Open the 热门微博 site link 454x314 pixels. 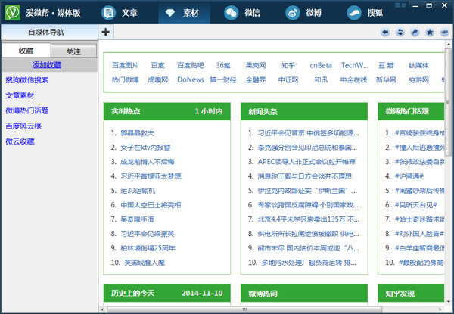click(x=126, y=79)
